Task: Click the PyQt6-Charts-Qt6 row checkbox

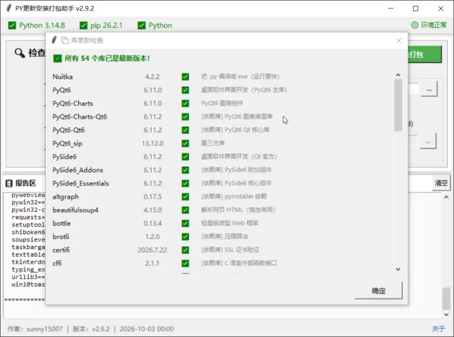Action: click(185, 116)
